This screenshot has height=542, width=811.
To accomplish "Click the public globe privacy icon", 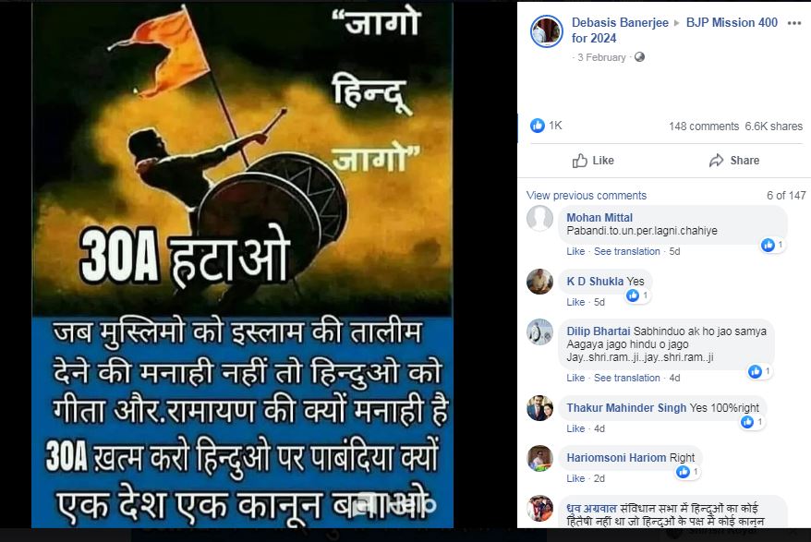I will (x=640, y=57).
